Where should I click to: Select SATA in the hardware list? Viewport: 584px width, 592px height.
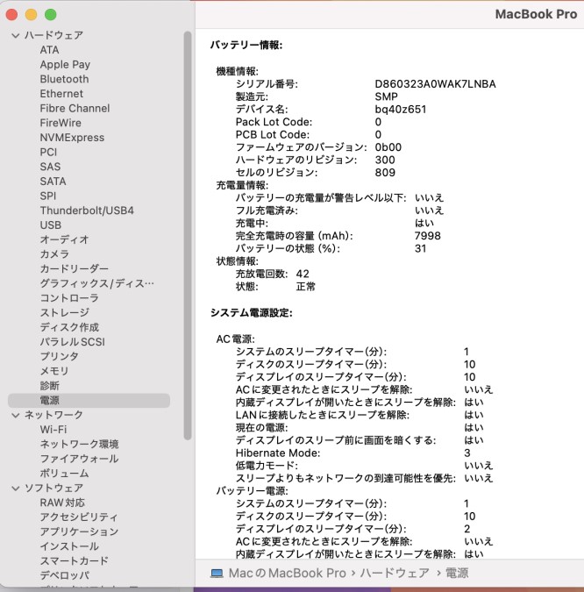click(x=53, y=182)
